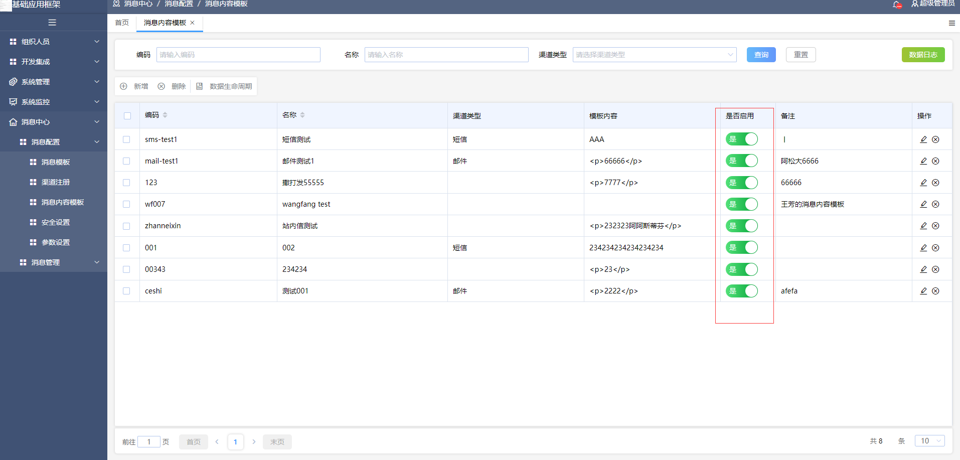This screenshot has height=460, width=960.
Task: Check the checkbox for wf007 row
Action: [126, 204]
